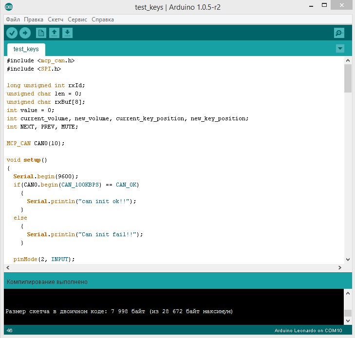Click the Save sketch down-arrow icon
The height and width of the screenshot is (338, 355).
point(68,33)
